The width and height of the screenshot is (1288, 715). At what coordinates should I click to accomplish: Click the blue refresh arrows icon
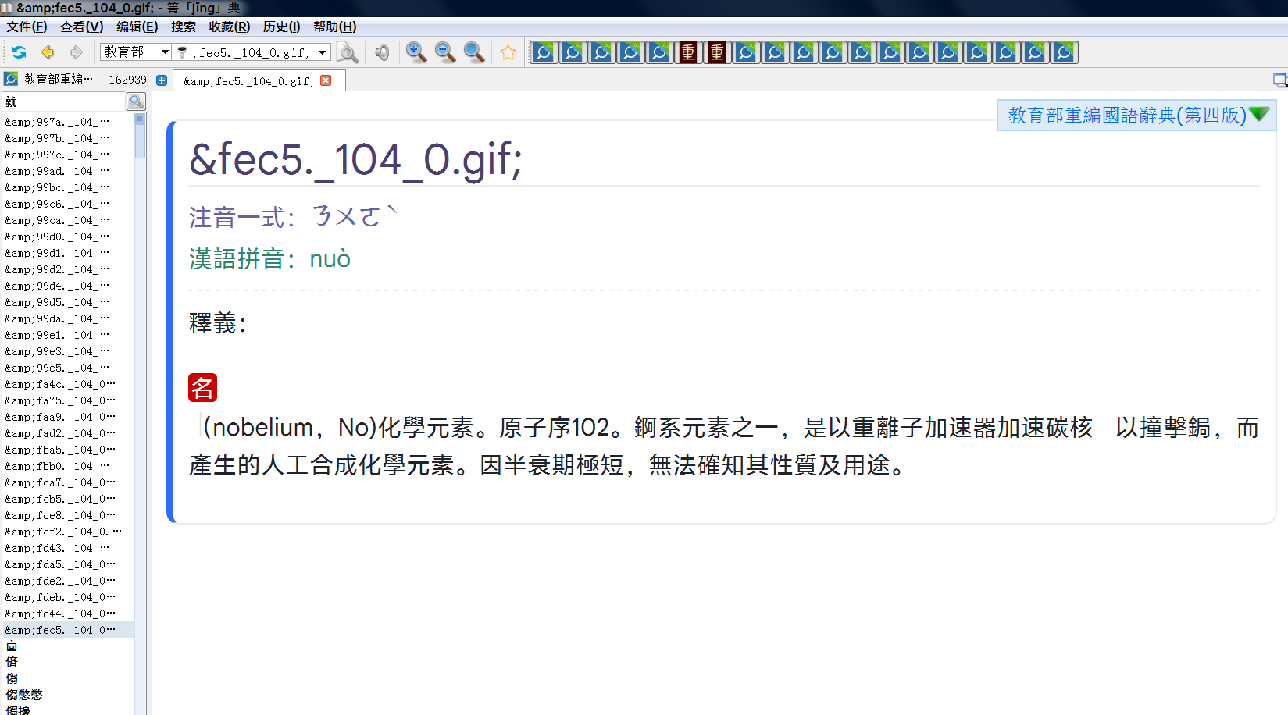pyautogui.click(x=20, y=52)
